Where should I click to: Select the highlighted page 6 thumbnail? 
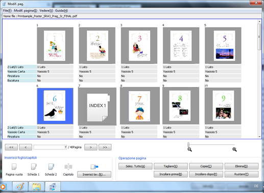coord(55,106)
